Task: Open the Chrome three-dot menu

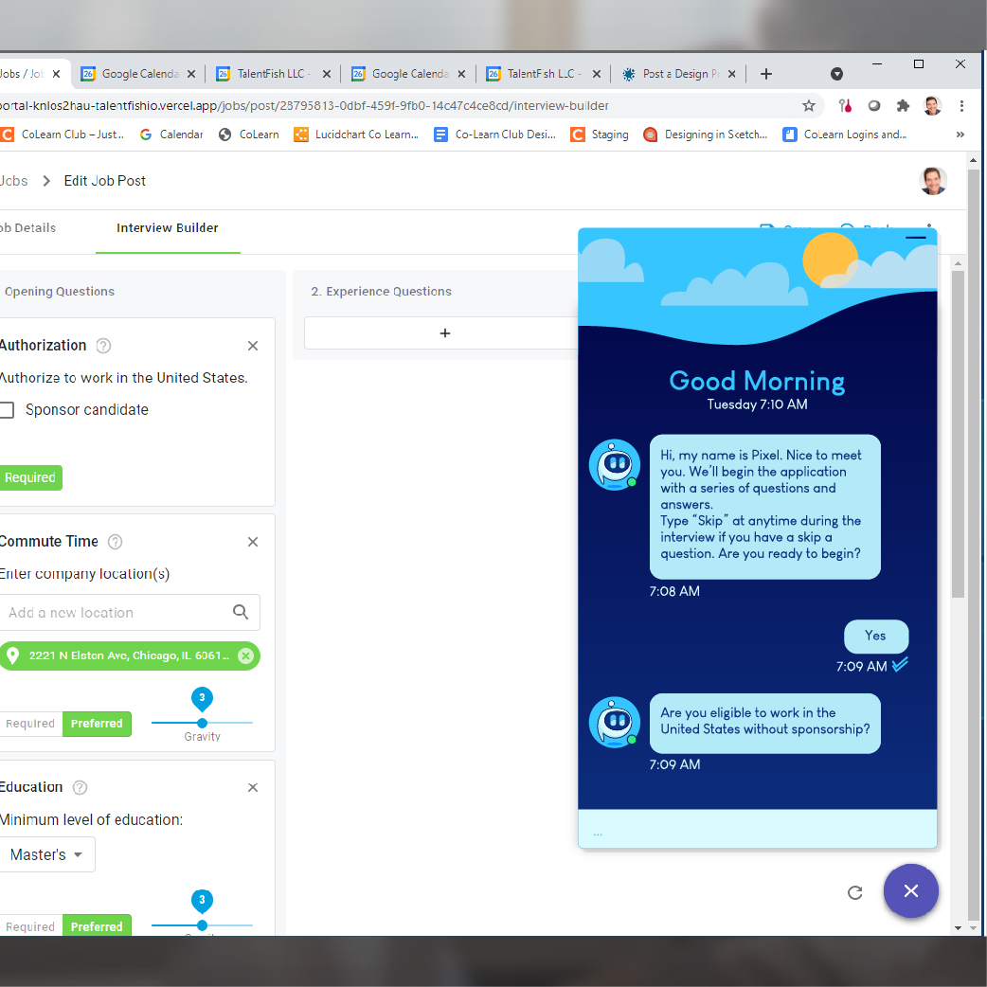Action: (x=961, y=106)
